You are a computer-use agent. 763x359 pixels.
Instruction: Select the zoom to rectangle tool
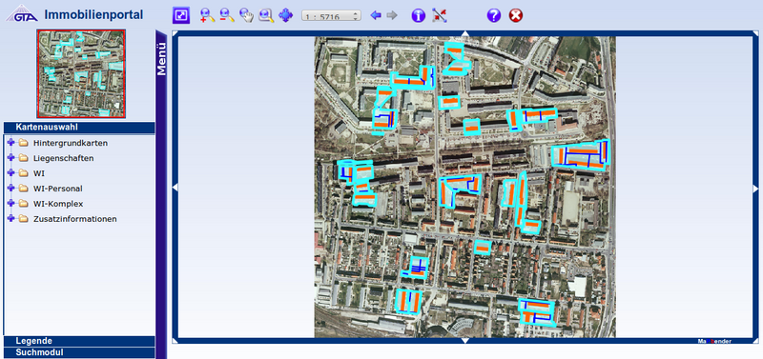(x=266, y=15)
